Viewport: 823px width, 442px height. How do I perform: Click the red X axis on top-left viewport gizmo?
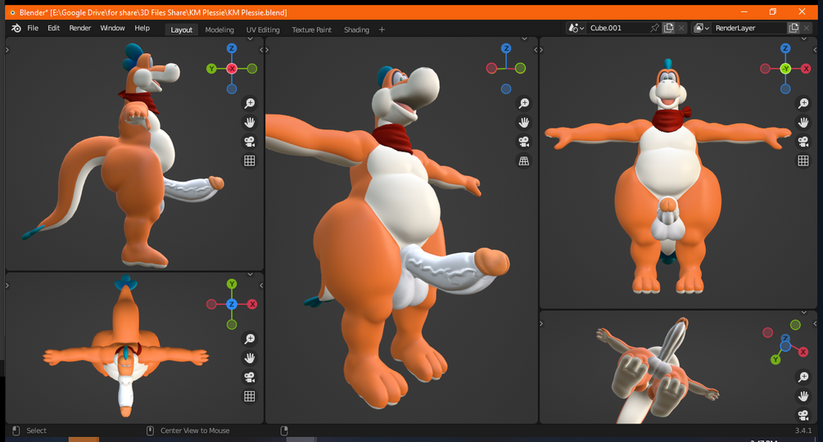coord(232,69)
